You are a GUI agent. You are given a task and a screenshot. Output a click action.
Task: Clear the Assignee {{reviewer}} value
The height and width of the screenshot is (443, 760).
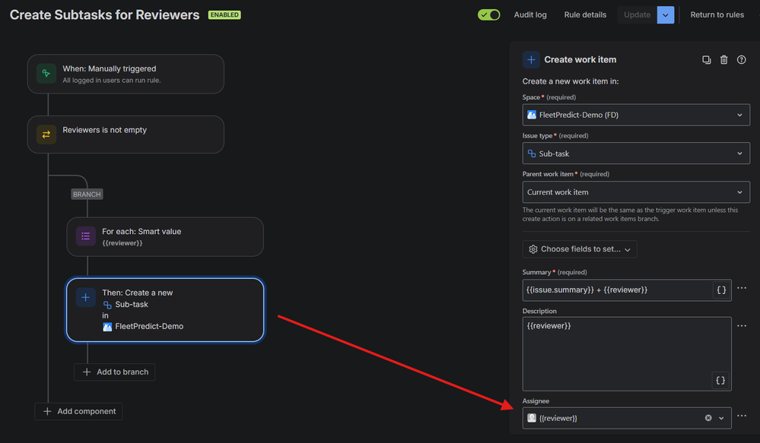click(708, 418)
